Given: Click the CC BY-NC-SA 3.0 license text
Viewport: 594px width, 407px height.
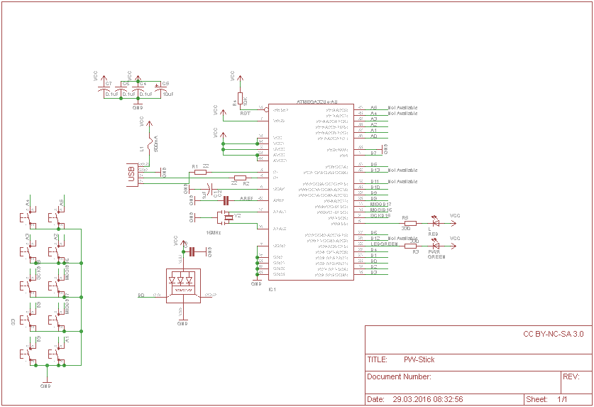Looking at the screenshot, I should [x=554, y=334].
